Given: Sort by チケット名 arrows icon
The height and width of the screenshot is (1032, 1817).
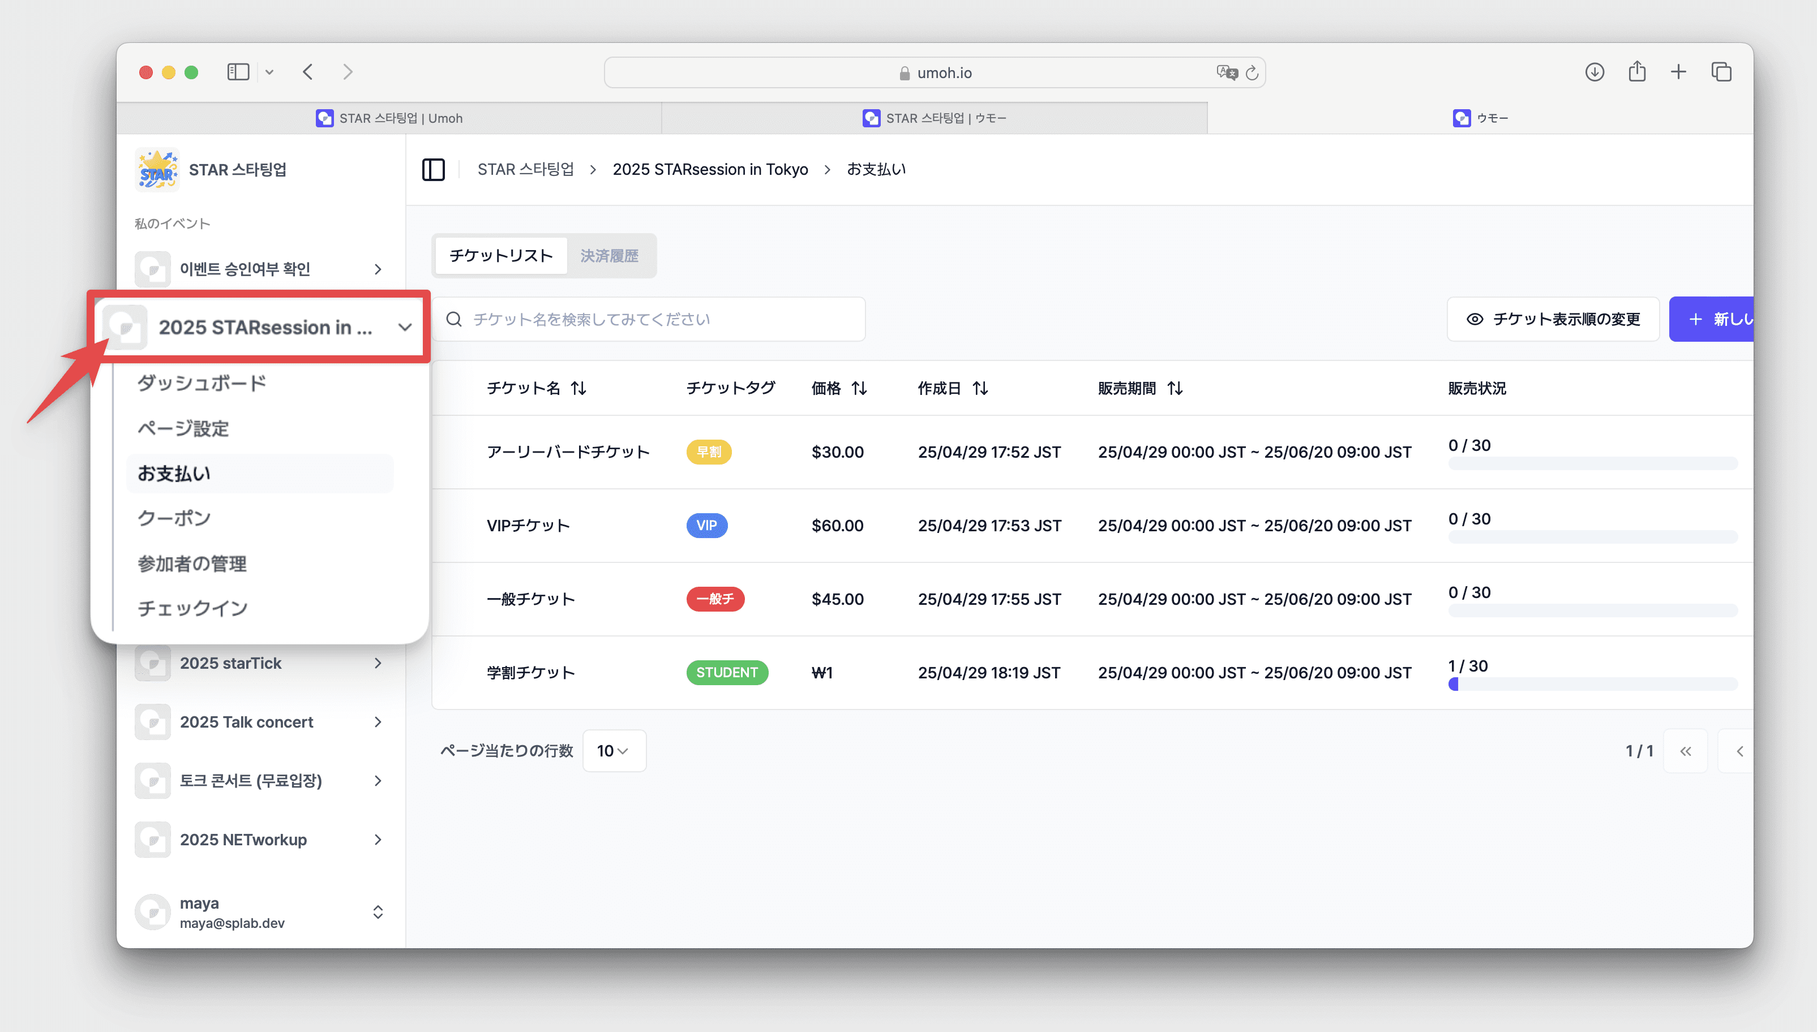Looking at the screenshot, I should 578,388.
